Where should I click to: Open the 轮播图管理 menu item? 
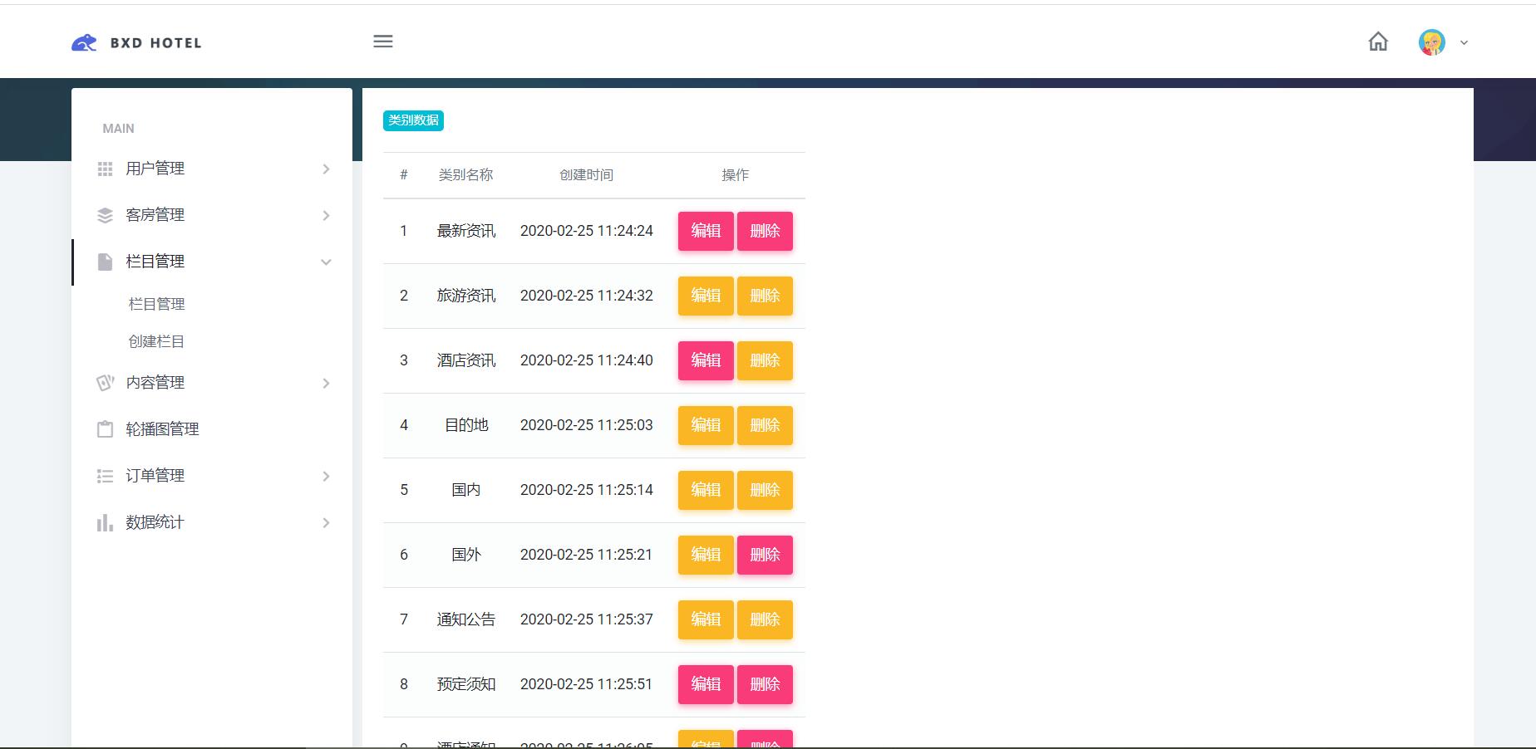(212, 429)
